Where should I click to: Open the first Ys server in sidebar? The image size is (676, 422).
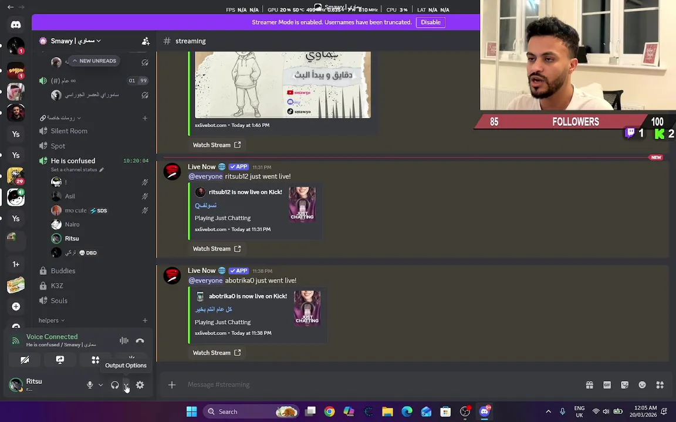[16, 134]
